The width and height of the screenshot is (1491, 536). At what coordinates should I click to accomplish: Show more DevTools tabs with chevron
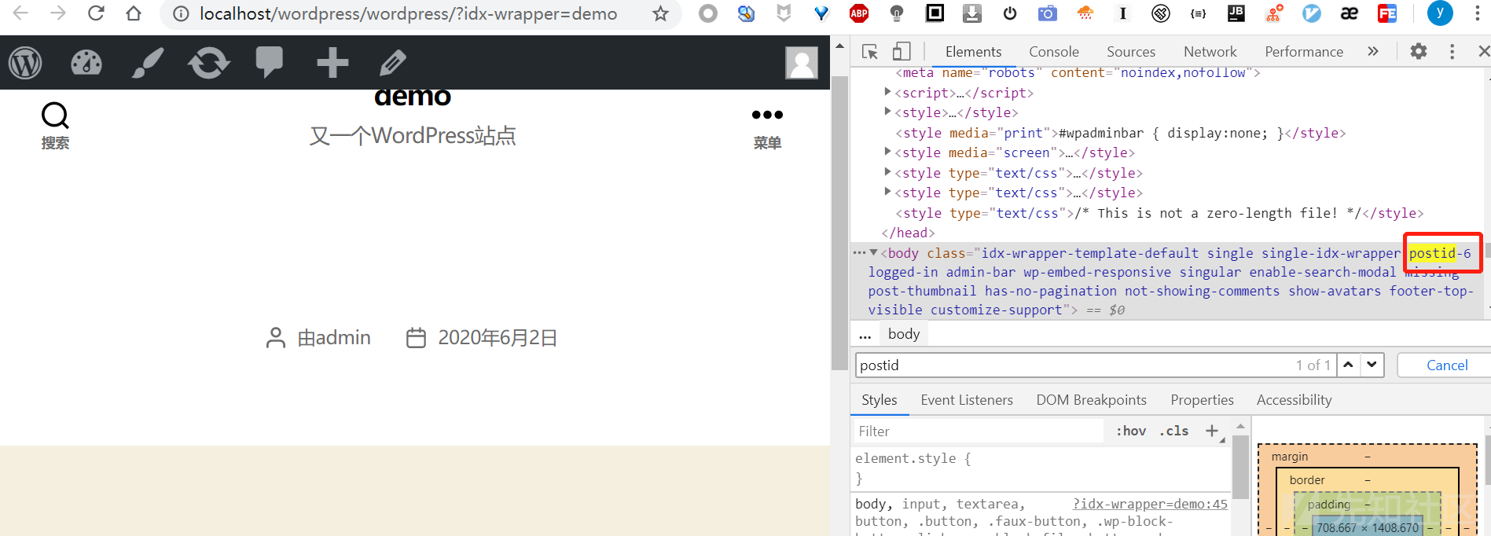tap(1373, 52)
